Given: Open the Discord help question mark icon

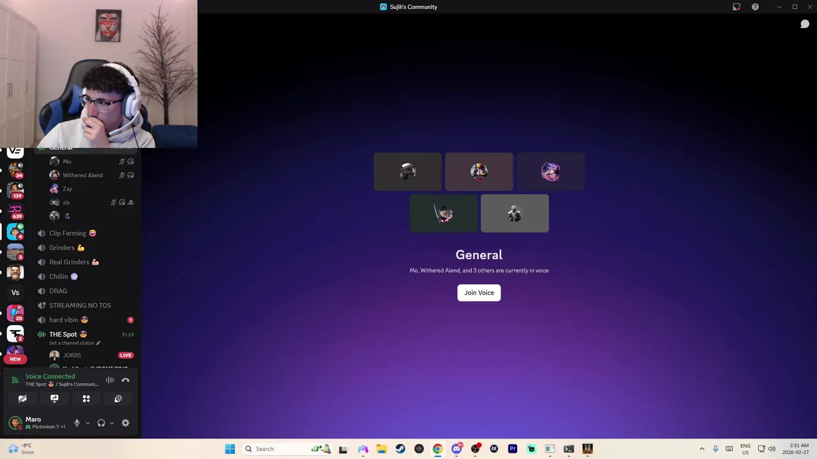Looking at the screenshot, I should 755,7.
